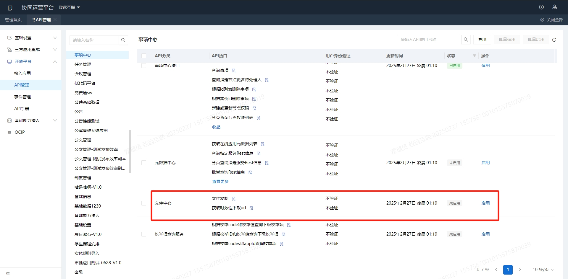Open detail icon beside 根据实例id删除事项
The height and width of the screenshot is (279, 568).
254,99
